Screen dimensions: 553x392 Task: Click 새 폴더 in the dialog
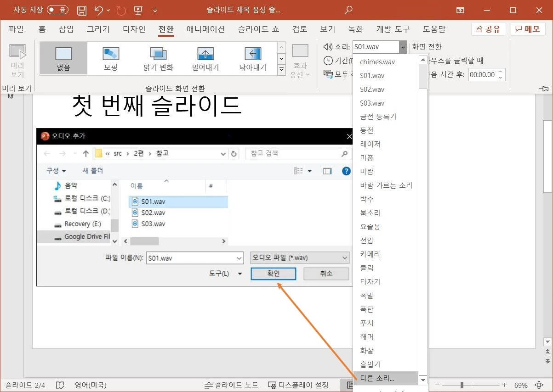click(92, 171)
